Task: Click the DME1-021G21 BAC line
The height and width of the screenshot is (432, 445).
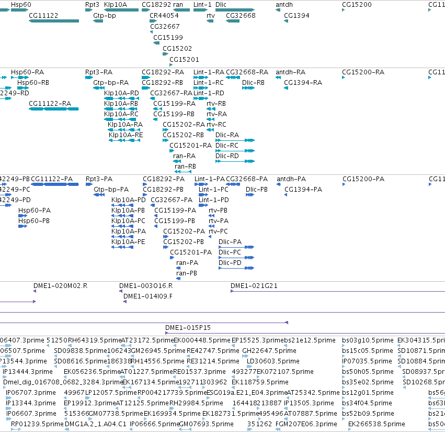Action: pos(338,291)
